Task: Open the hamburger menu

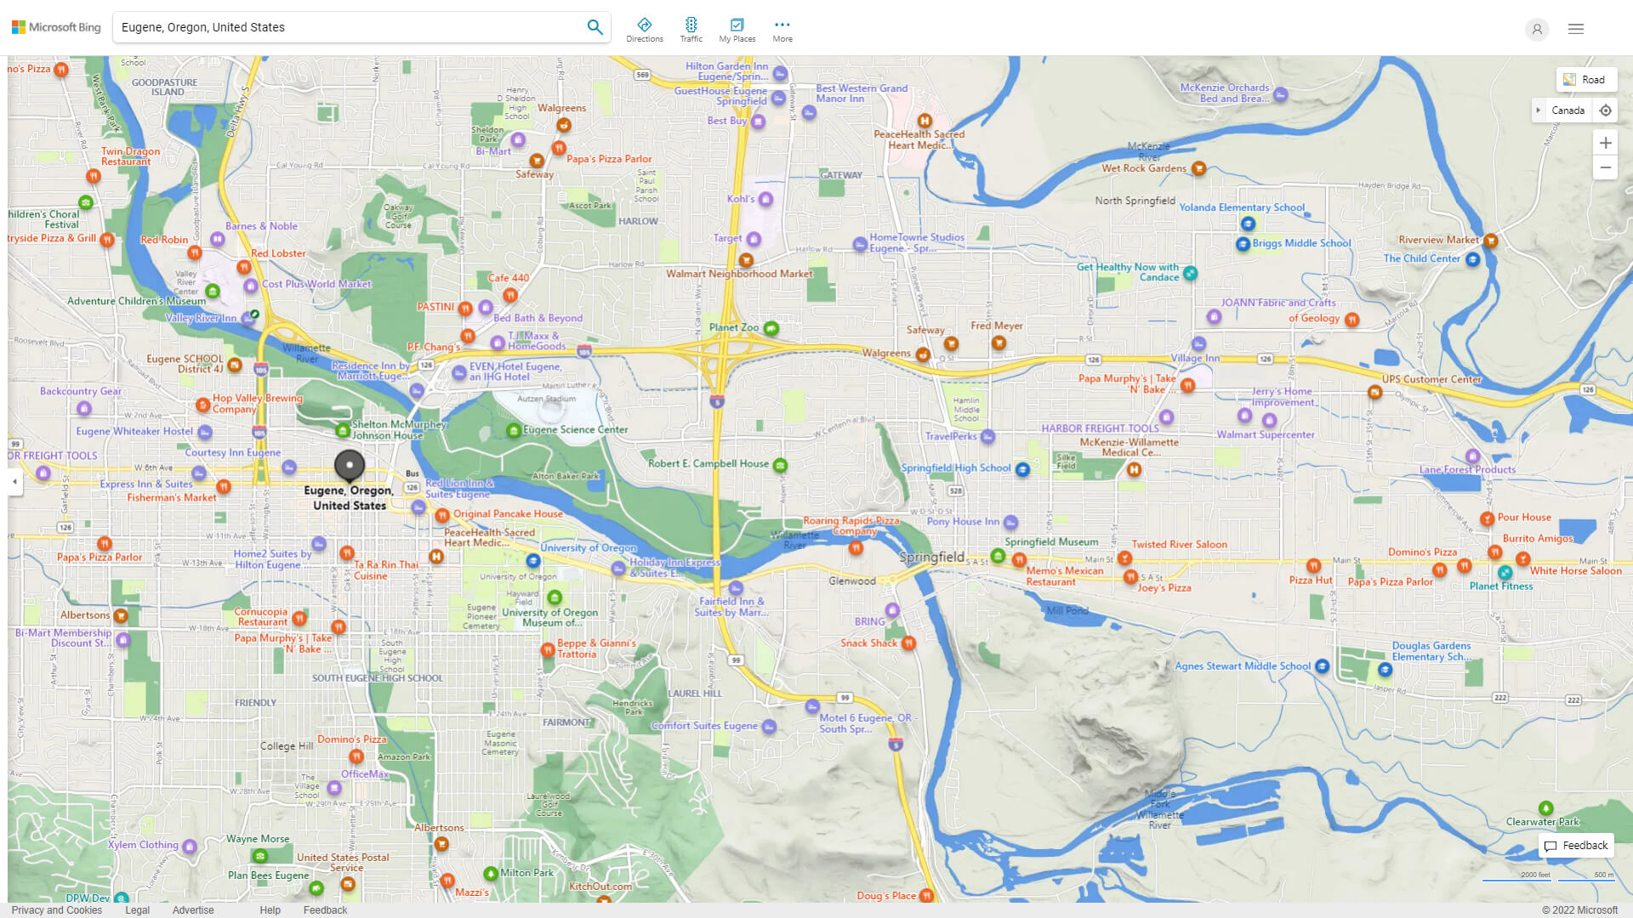Action: tap(1575, 28)
